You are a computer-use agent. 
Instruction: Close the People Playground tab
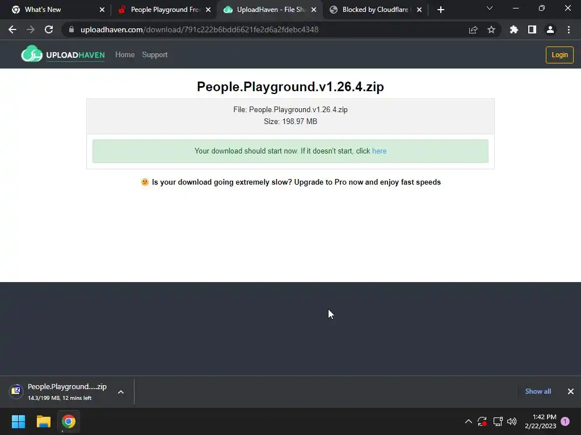click(208, 10)
